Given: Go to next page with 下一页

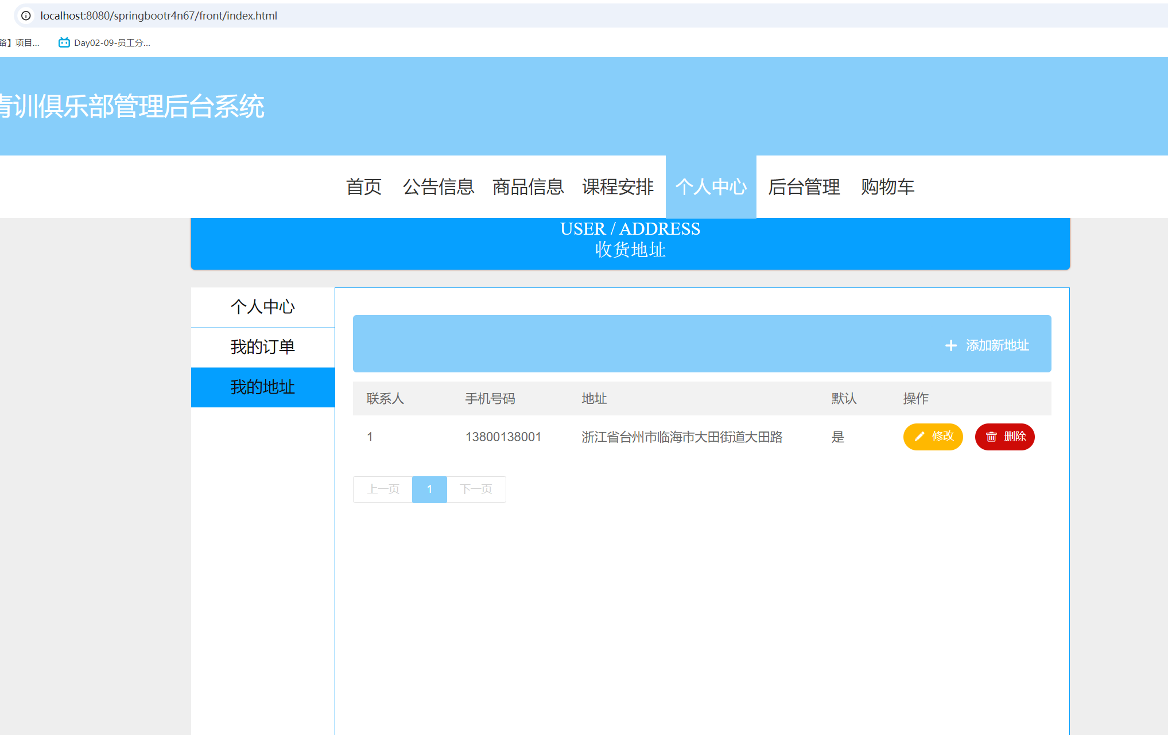Looking at the screenshot, I should click(476, 489).
